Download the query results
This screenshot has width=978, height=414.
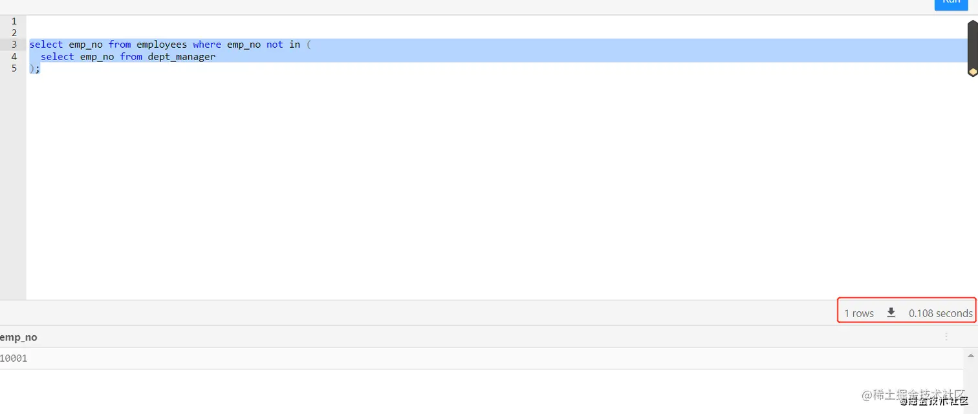pyautogui.click(x=891, y=313)
